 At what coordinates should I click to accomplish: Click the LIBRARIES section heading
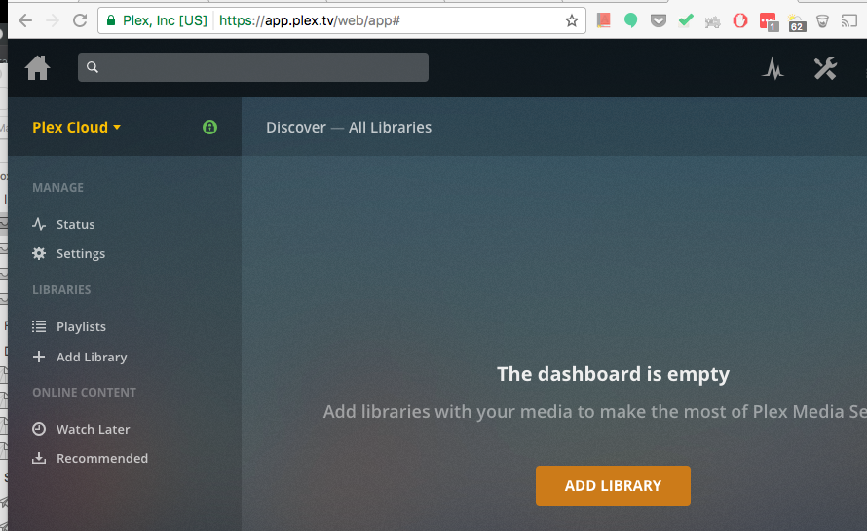[61, 289]
